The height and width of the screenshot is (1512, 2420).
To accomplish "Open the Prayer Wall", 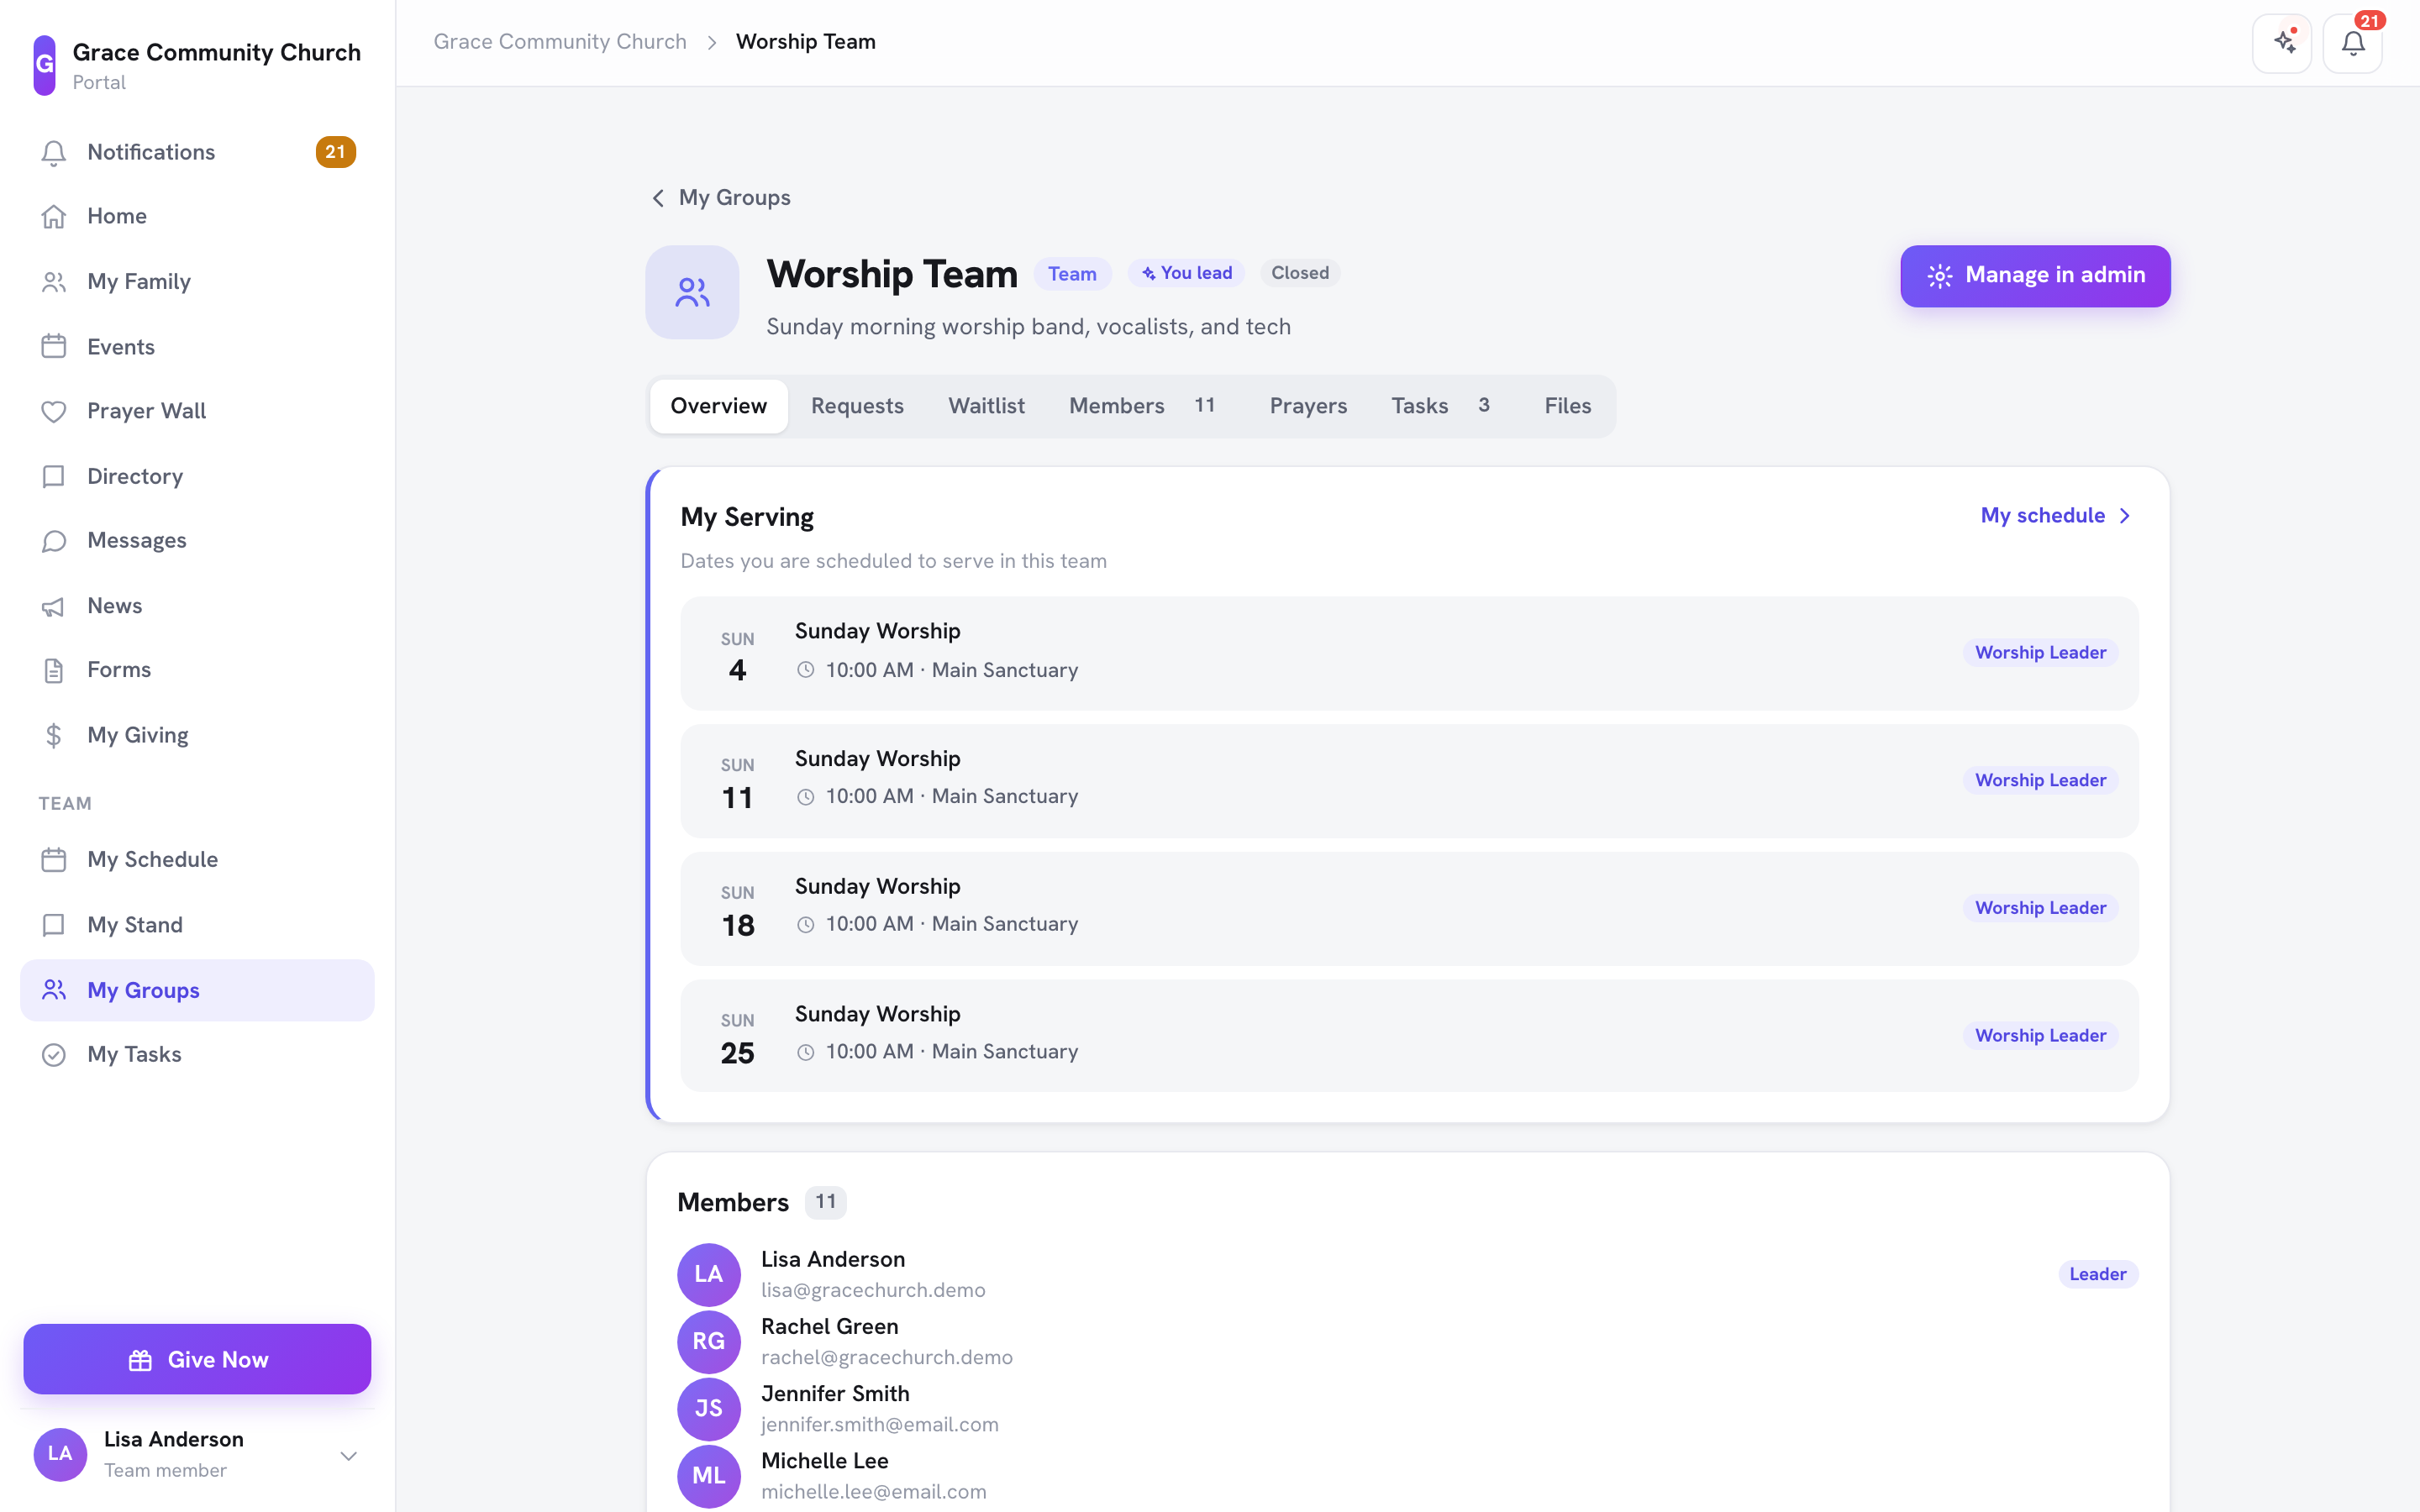I will point(197,411).
